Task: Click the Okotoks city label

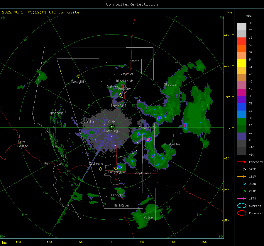Action: (x=117, y=195)
